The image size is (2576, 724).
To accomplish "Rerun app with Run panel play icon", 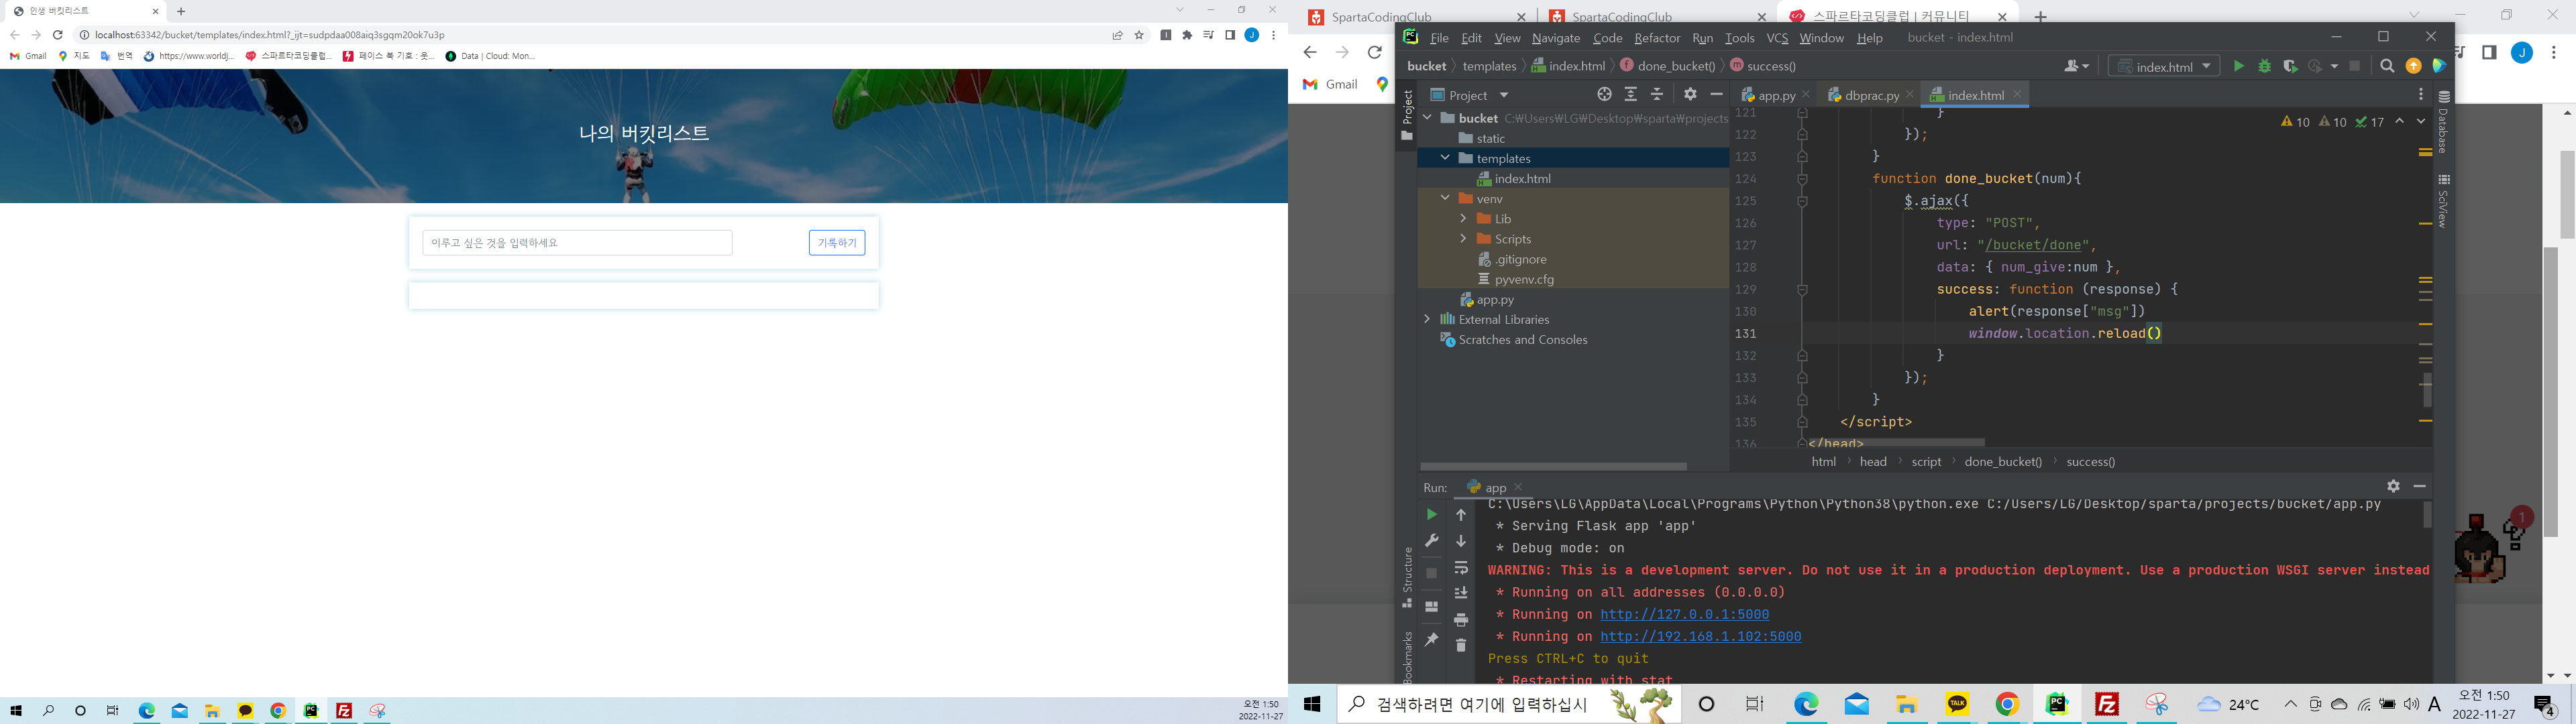I will pyautogui.click(x=1431, y=514).
